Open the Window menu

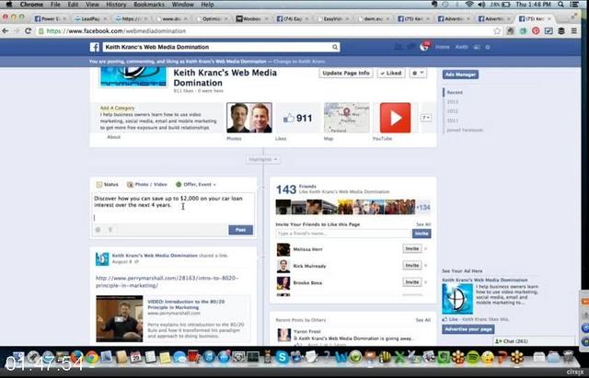[182, 5]
